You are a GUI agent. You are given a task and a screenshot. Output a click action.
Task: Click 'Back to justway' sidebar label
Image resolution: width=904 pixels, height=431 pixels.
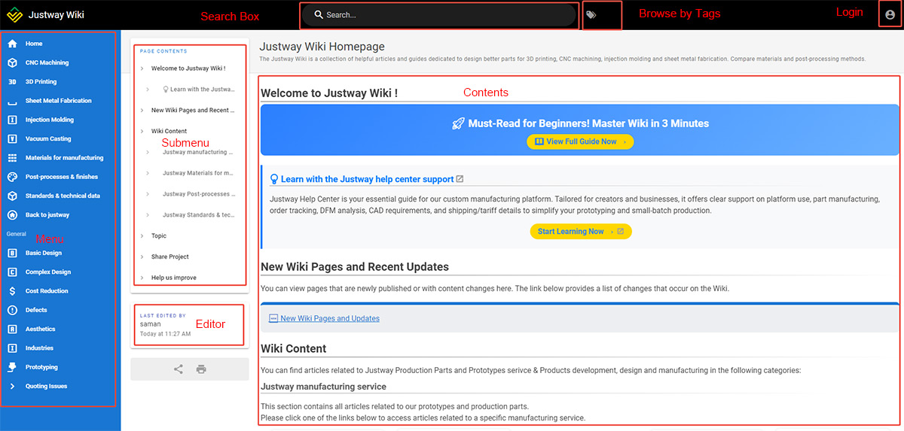(x=47, y=215)
